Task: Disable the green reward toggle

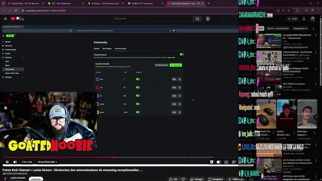Action: click(x=138, y=112)
